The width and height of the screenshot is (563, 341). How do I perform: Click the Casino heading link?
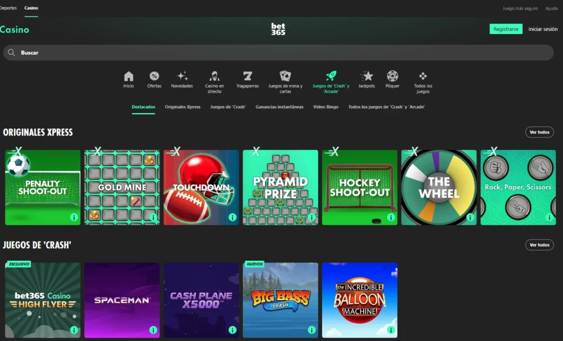pyautogui.click(x=15, y=30)
